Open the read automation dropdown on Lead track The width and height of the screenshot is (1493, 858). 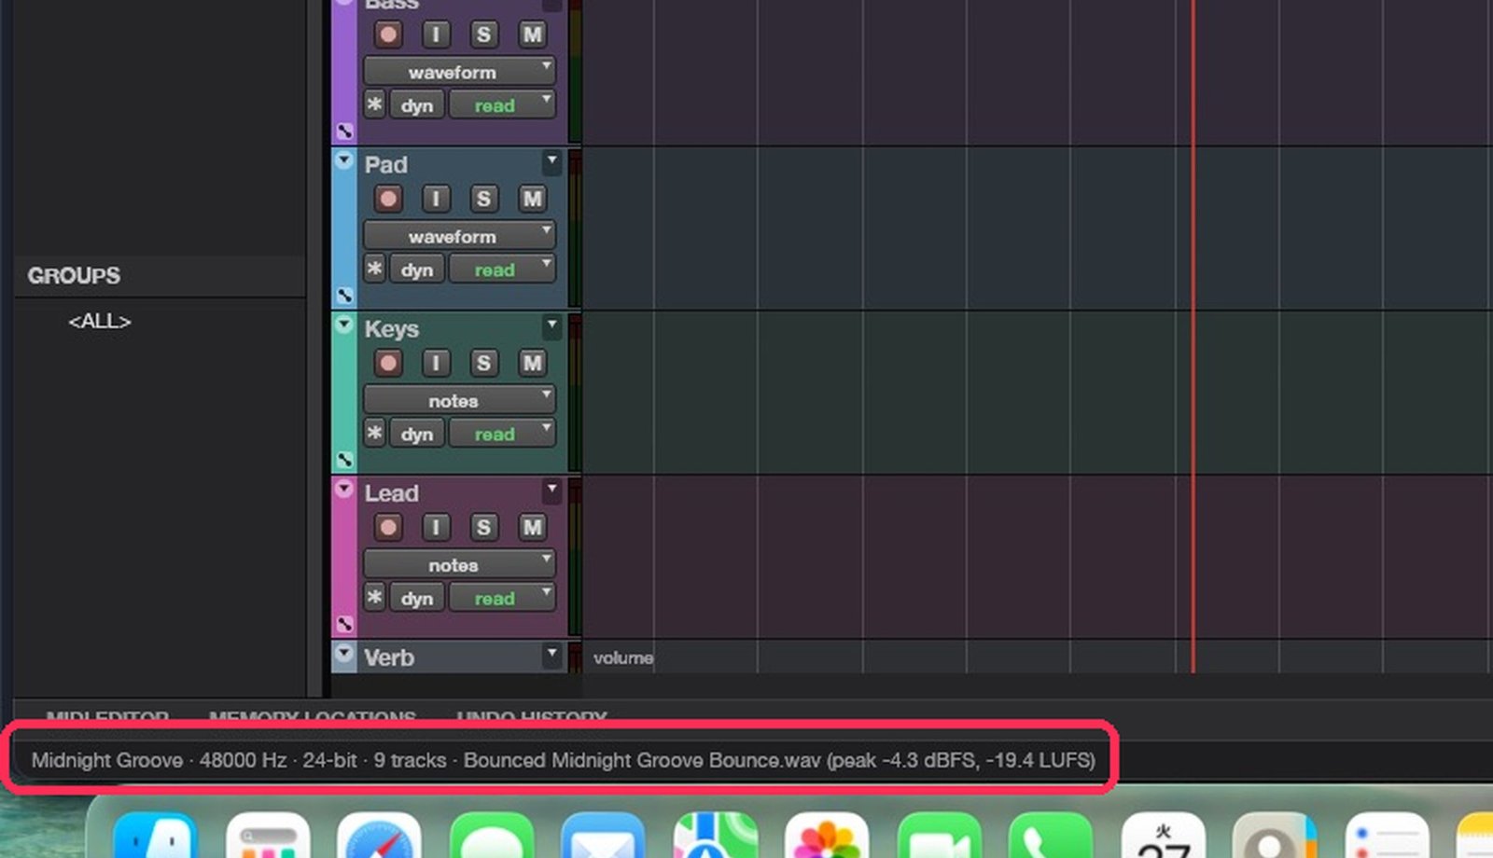pos(502,598)
